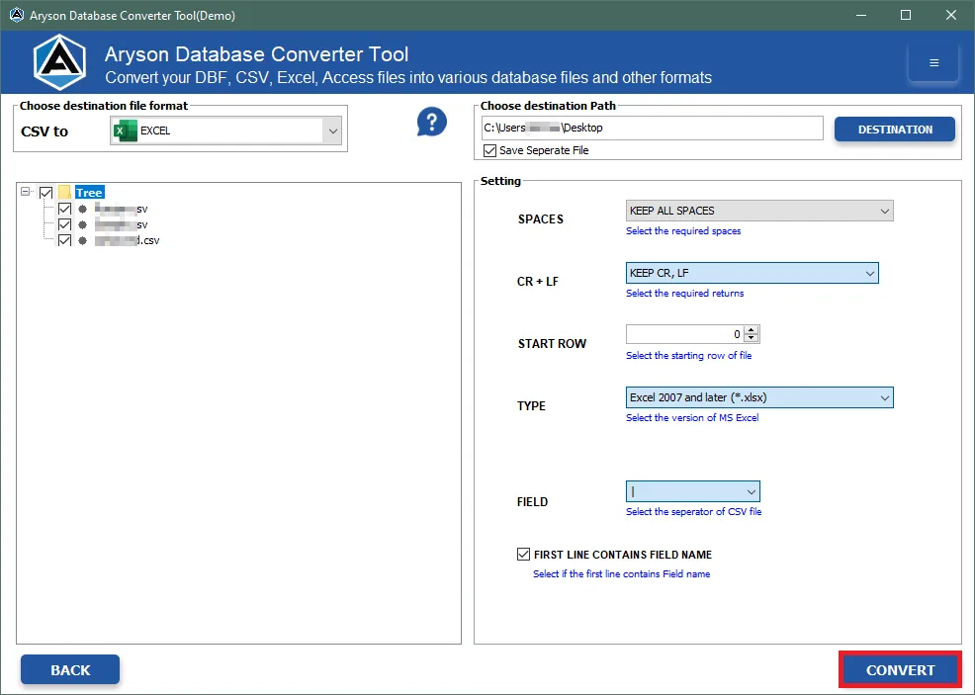
Task: Click the Aryson title bar app icon
Action: [x=17, y=15]
